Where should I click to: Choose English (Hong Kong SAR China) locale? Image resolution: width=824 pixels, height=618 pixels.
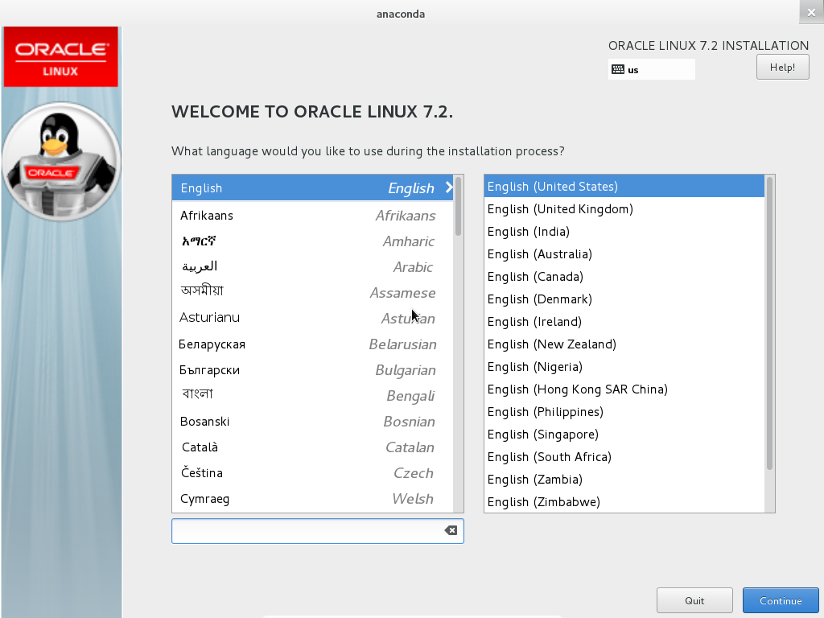(624, 389)
